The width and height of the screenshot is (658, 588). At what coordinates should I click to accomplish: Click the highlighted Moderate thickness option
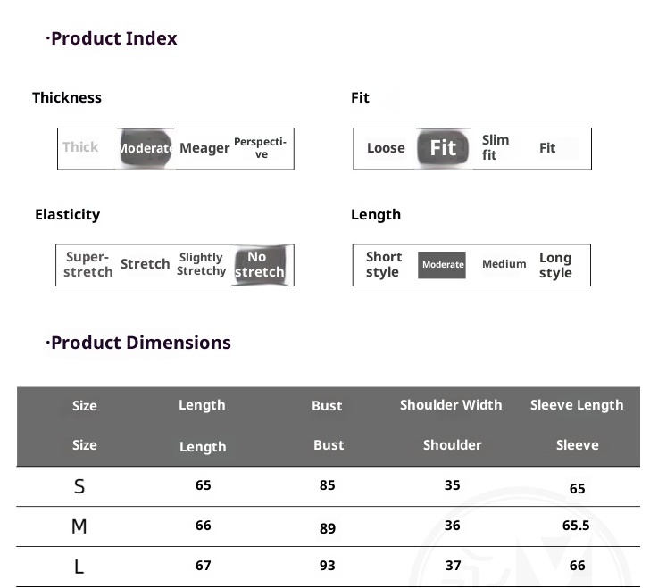click(x=146, y=148)
